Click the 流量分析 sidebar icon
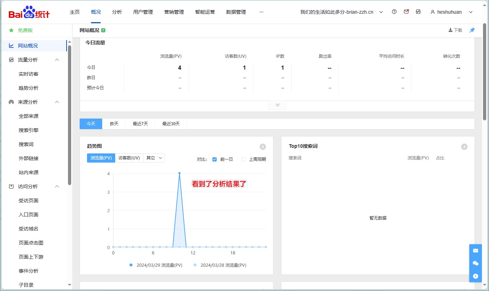Viewport: 489px width, 291px height. pyautogui.click(x=11, y=60)
